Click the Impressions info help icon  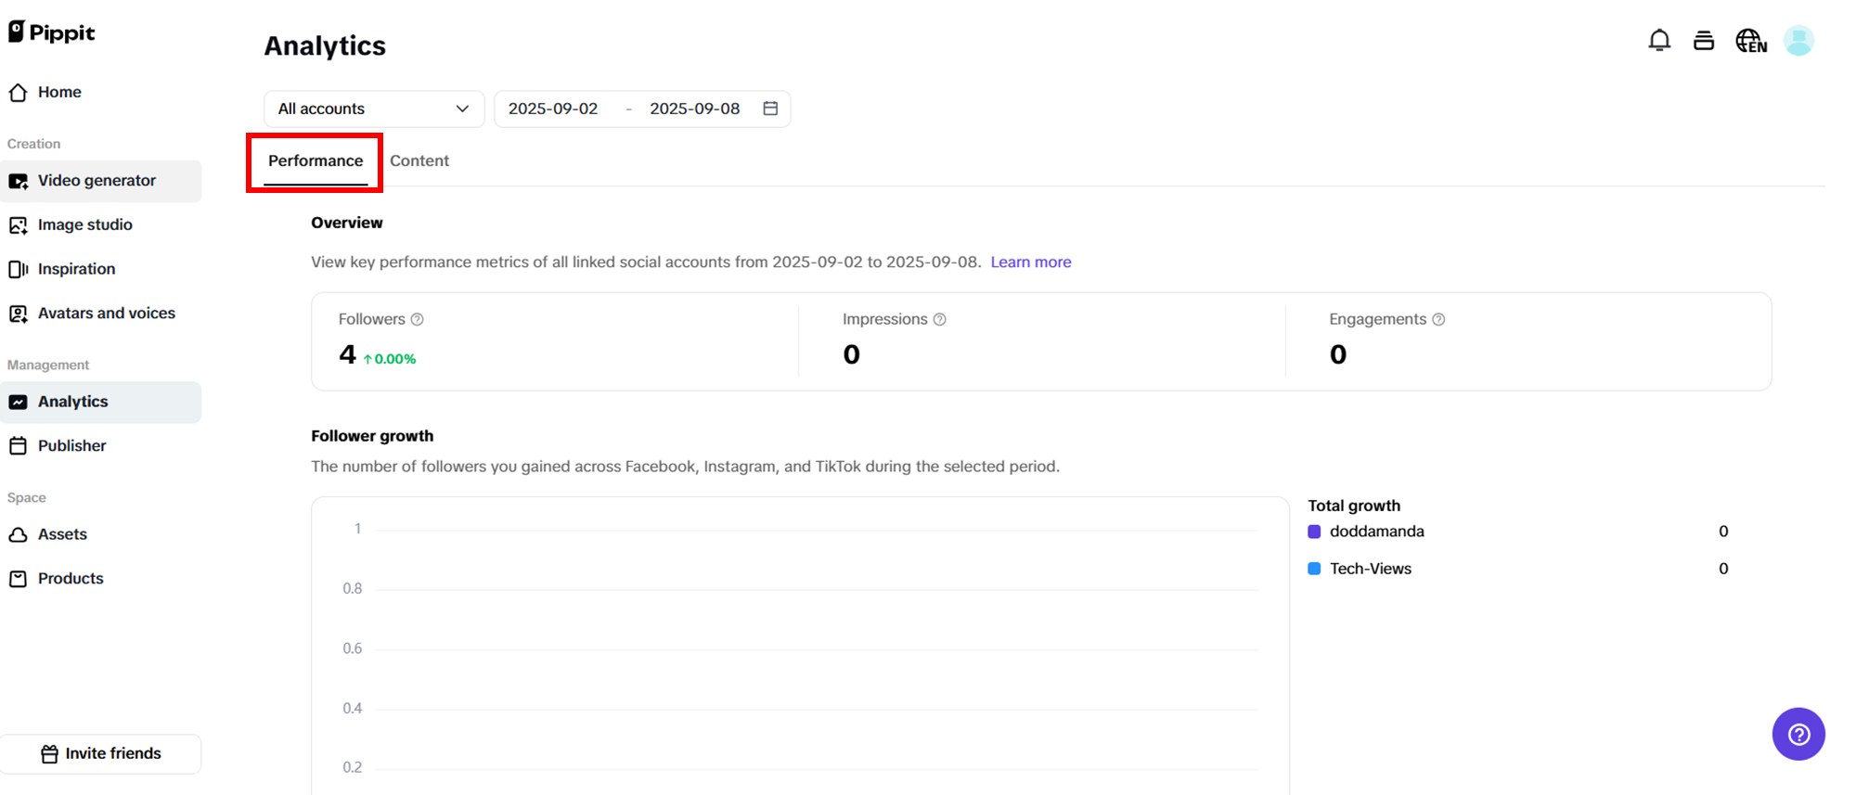point(940,319)
